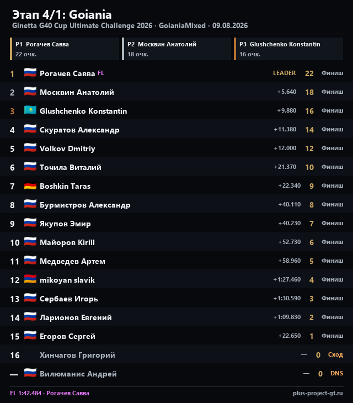Open the plus-project-gt.ru link
Screen dimensions: 353x403
click(x=318, y=393)
